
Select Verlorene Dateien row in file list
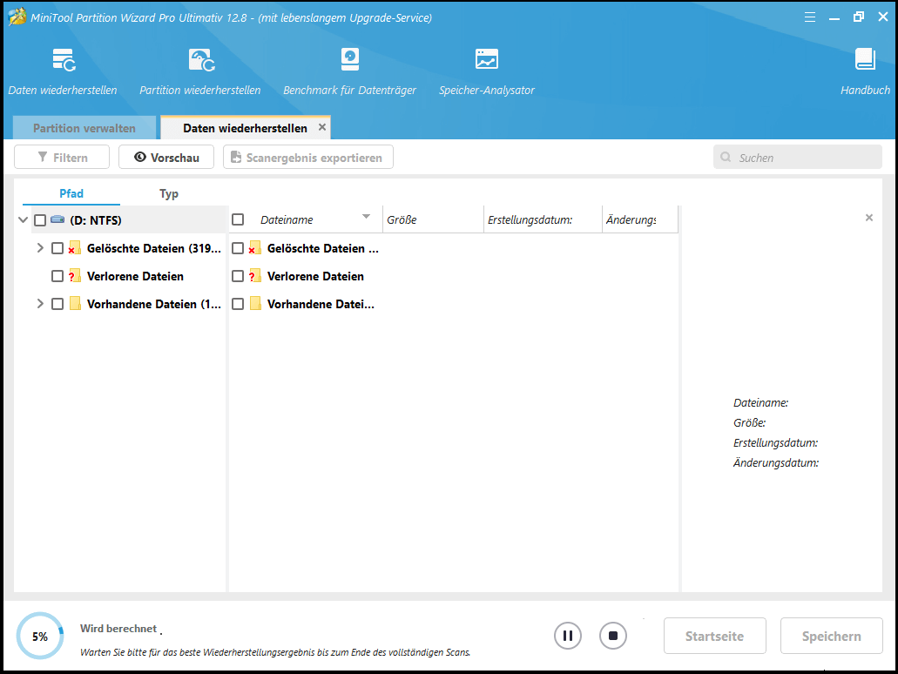click(x=453, y=276)
